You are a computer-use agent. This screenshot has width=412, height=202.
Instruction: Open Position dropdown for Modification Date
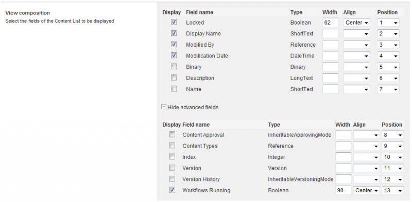tap(388, 56)
